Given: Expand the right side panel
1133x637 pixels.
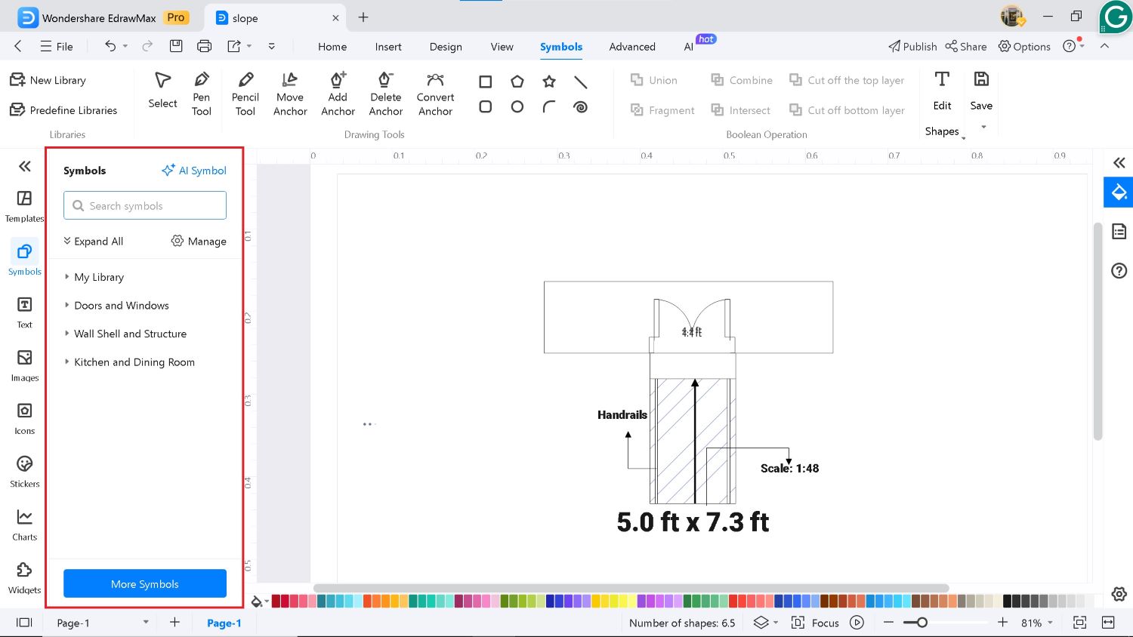Looking at the screenshot, I should pyautogui.click(x=1119, y=162).
